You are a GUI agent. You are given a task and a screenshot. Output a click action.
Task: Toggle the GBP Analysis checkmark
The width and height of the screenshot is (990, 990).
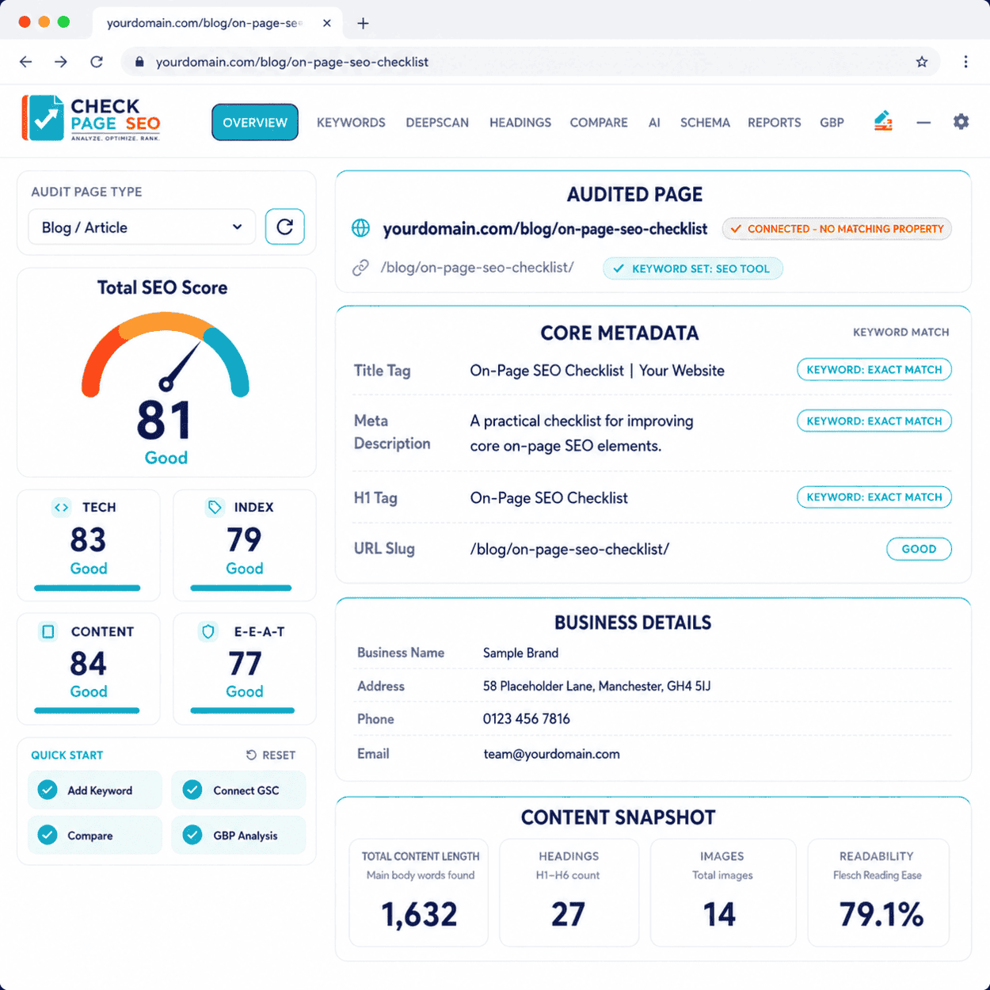click(x=192, y=835)
